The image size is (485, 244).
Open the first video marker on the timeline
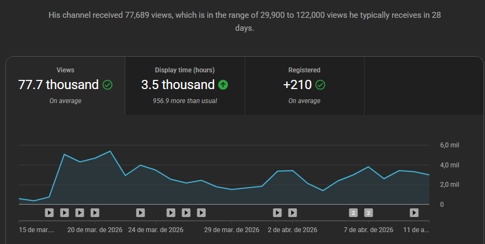pyautogui.click(x=49, y=213)
